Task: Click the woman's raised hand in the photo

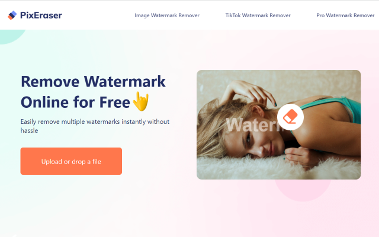Action: point(249,91)
